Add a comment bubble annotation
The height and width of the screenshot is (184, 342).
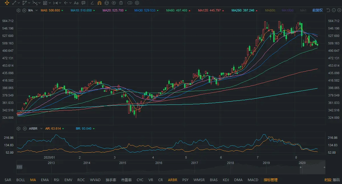[83, 3]
